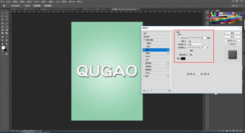The height and width of the screenshot is (133, 245).
Task: Toggle the Preview checkbox in dialog
Action: click(229, 44)
